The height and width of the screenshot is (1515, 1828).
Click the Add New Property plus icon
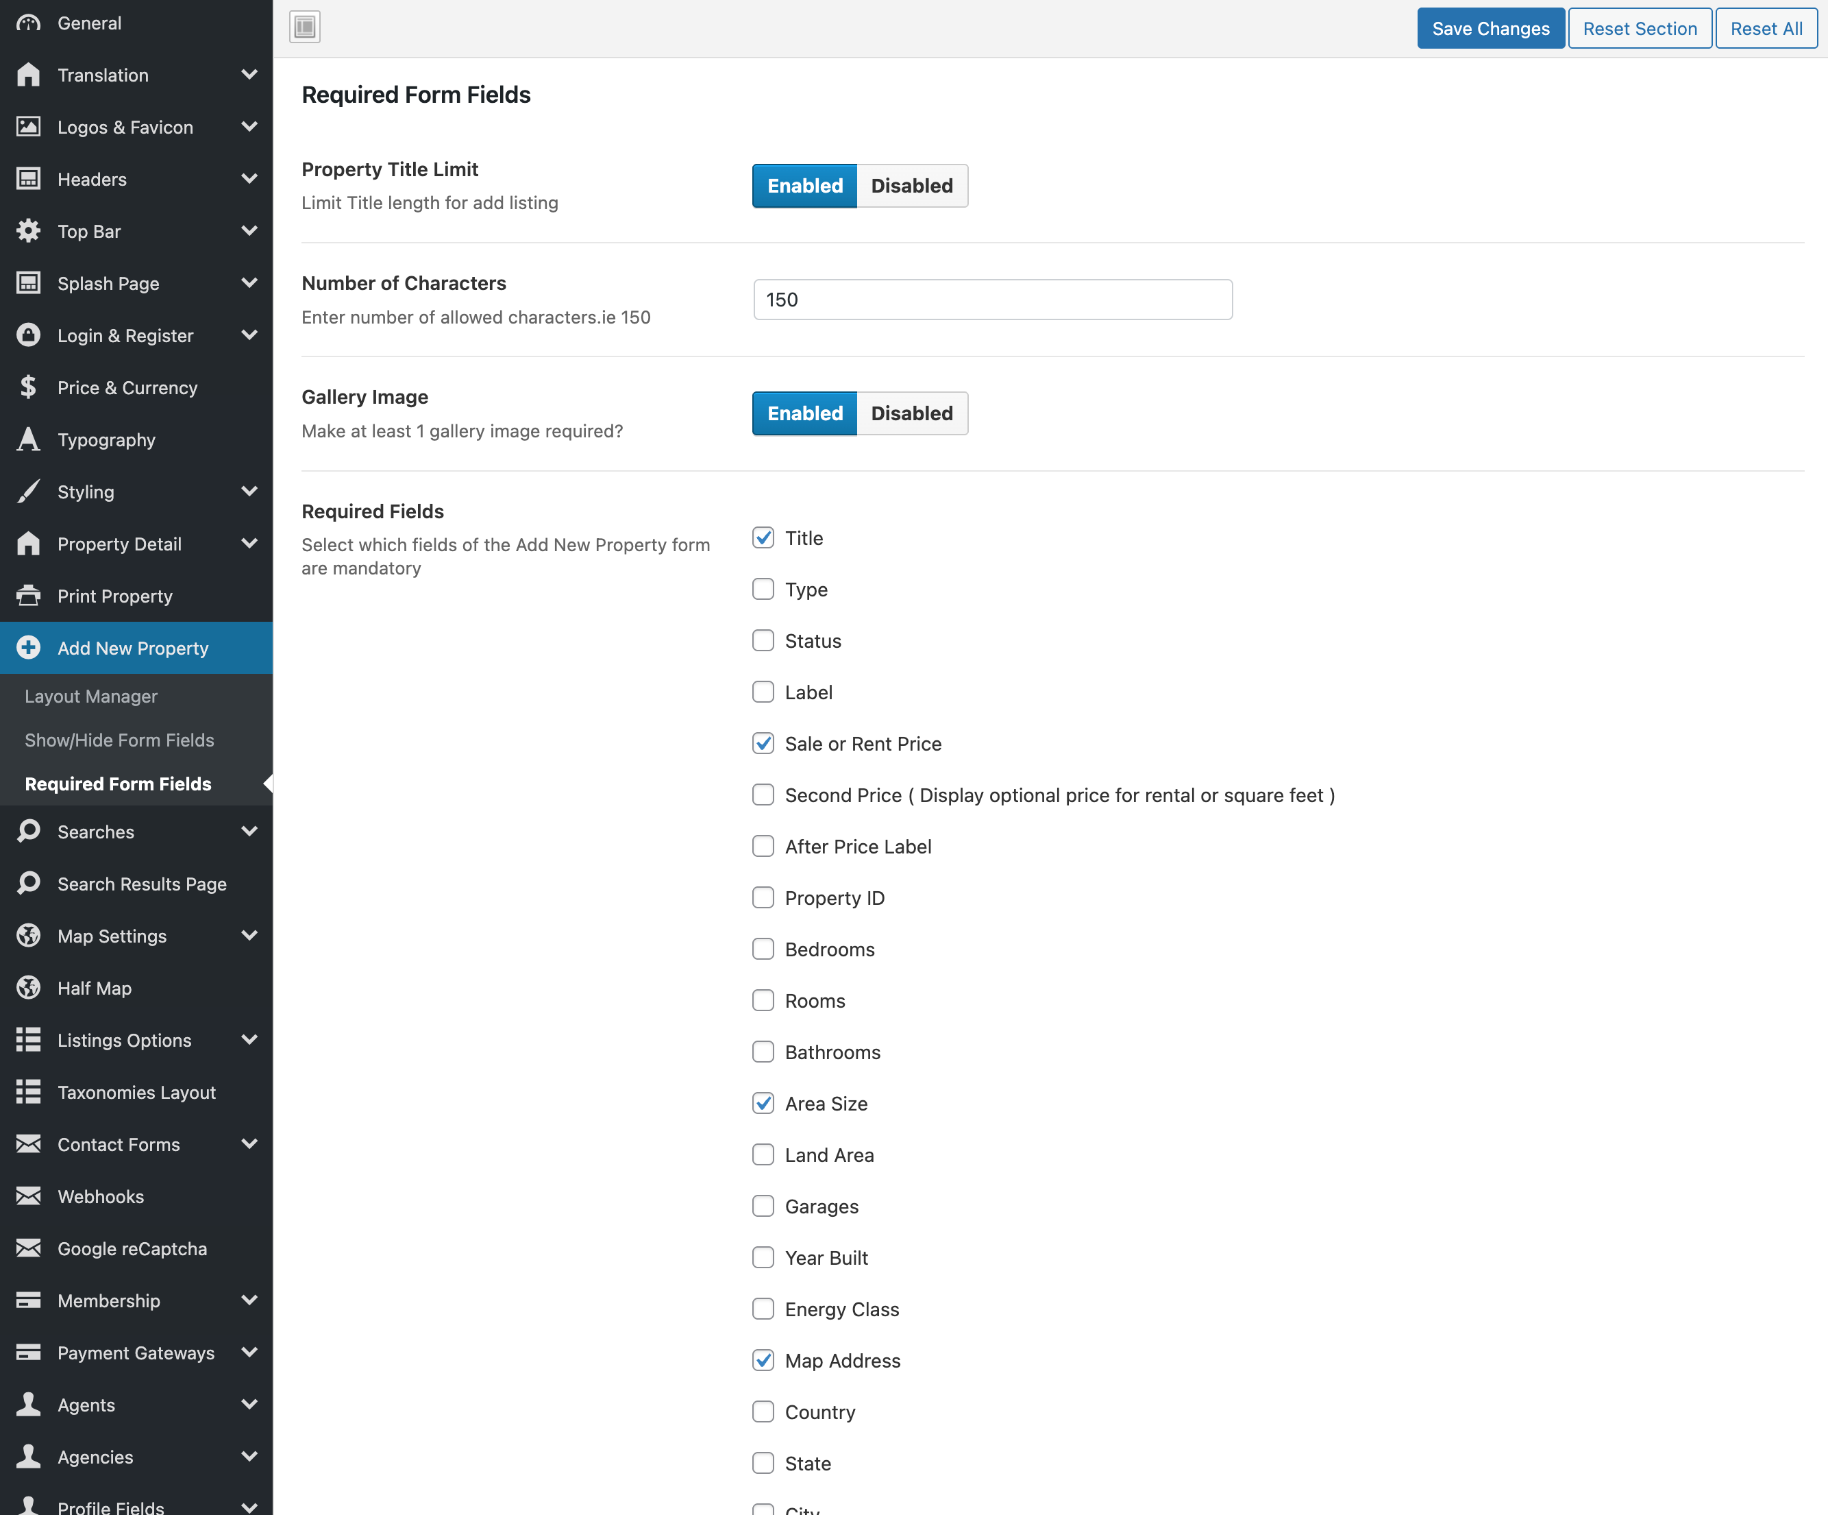29,647
